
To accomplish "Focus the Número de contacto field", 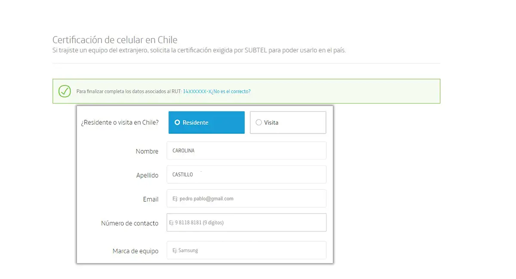I will (x=246, y=222).
